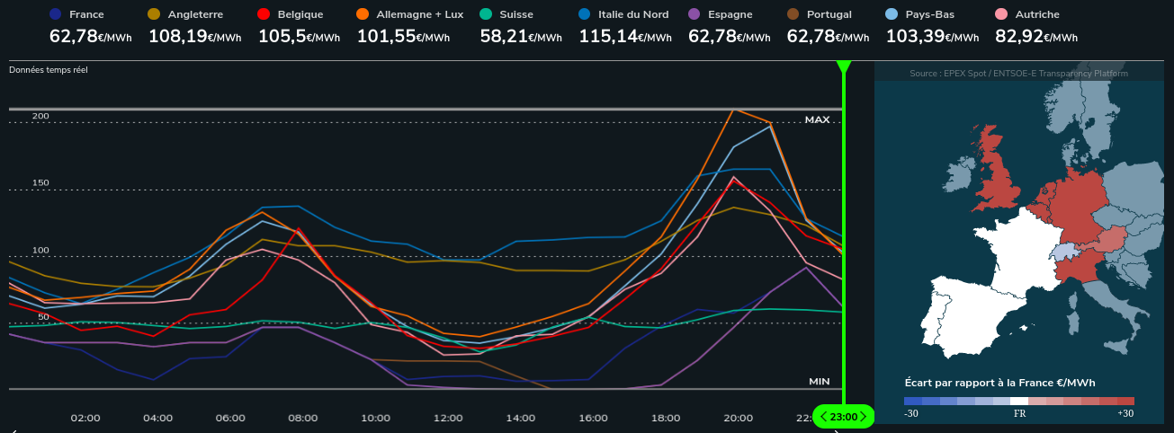This screenshot has height=433, width=1174.
Task: Click the Écart par rapport à la France title
Action: pos(999,382)
